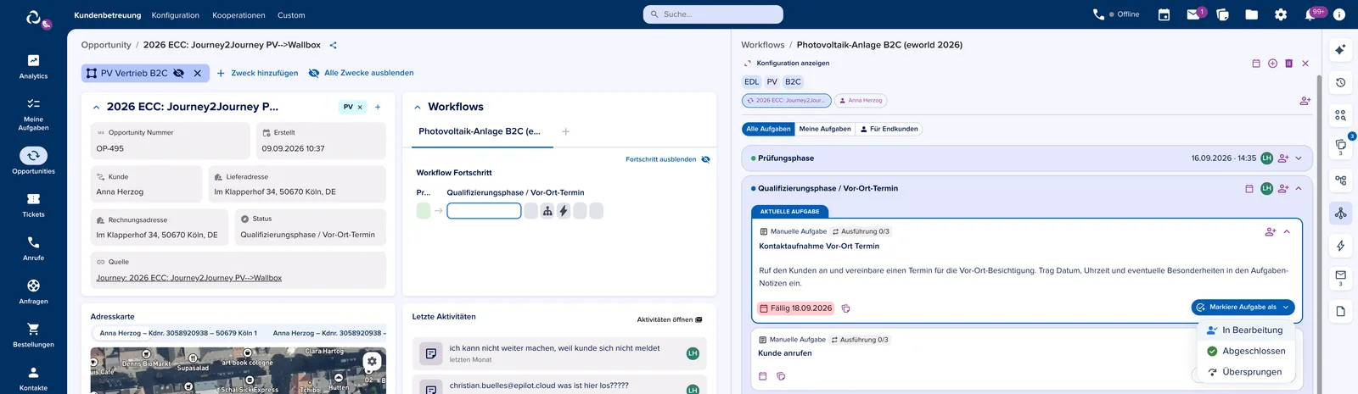Delete workflow with the trash icon
Image resolution: width=1358 pixels, height=394 pixels.
point(1288,64)
